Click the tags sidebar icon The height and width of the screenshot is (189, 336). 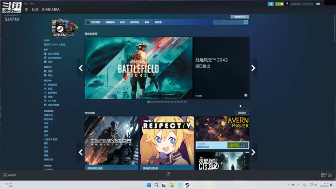tap(45, 62)
